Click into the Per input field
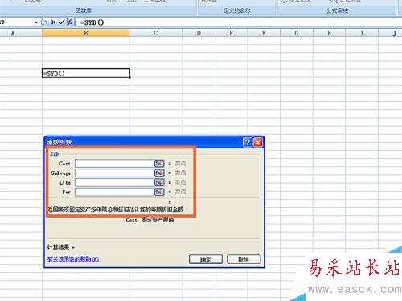 tap(114, 192)
